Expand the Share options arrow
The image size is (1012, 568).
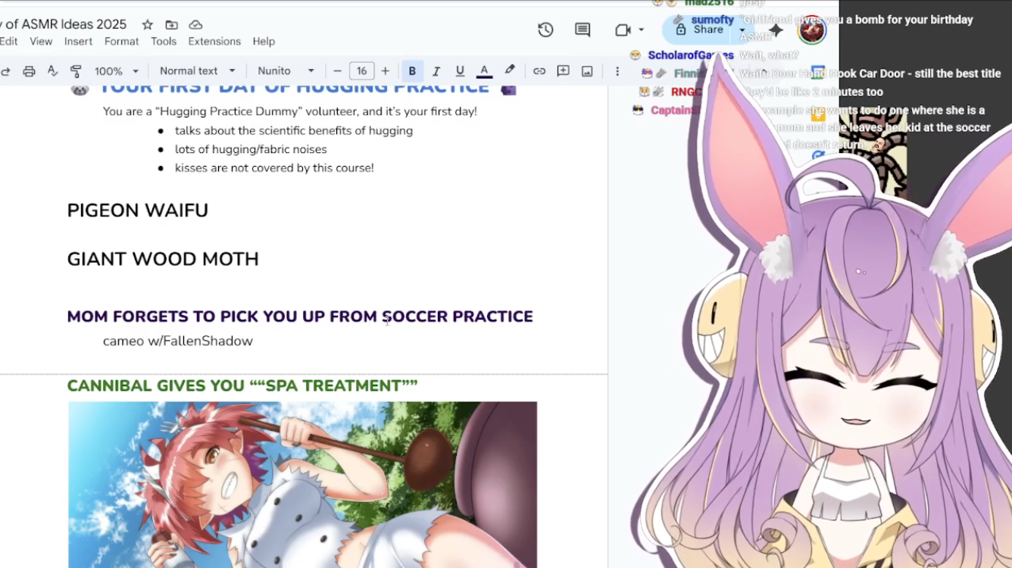[742, 30]
